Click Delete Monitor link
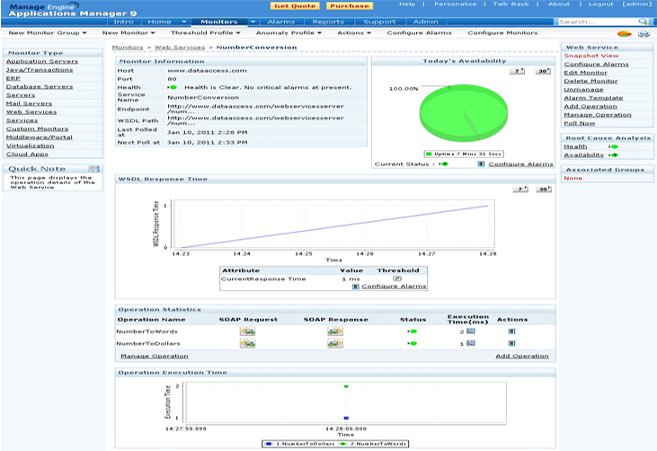 (590, 81)
